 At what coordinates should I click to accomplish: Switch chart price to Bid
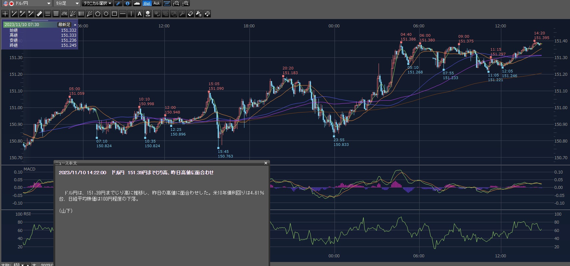147,3
